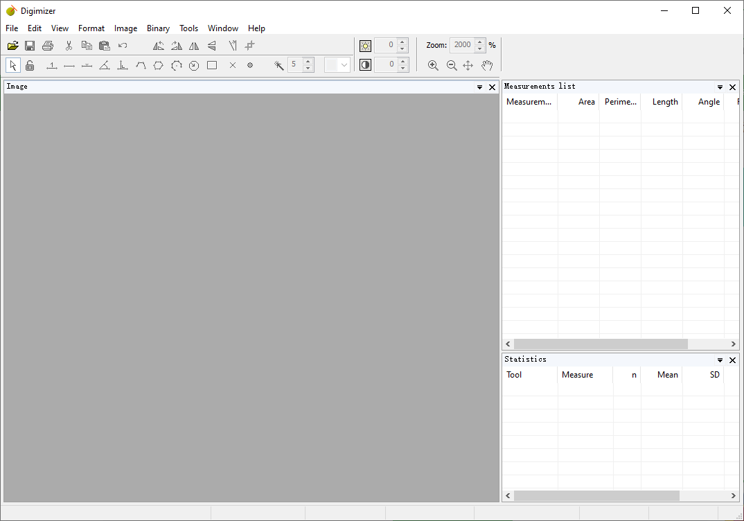Close the Statistics panel
The image size is (744, 521).
[733, 360]
